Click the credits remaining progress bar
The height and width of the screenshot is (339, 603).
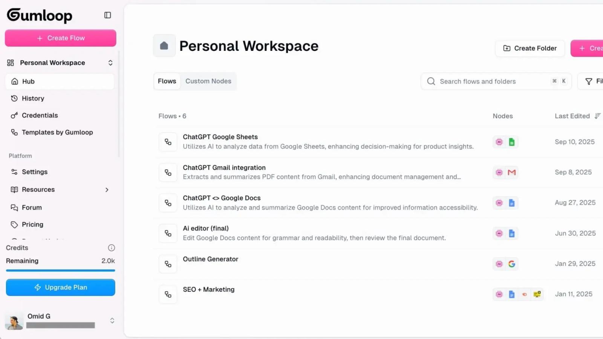60,270
